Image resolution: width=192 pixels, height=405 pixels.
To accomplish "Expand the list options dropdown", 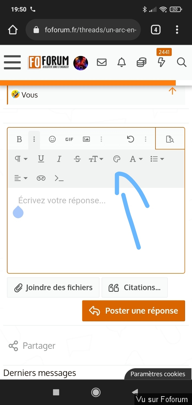I will point(157,159).
